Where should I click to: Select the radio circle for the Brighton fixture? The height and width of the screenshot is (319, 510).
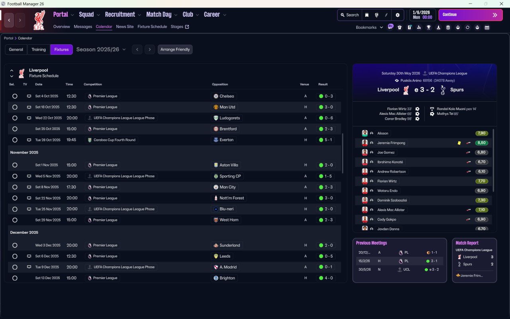15,278
